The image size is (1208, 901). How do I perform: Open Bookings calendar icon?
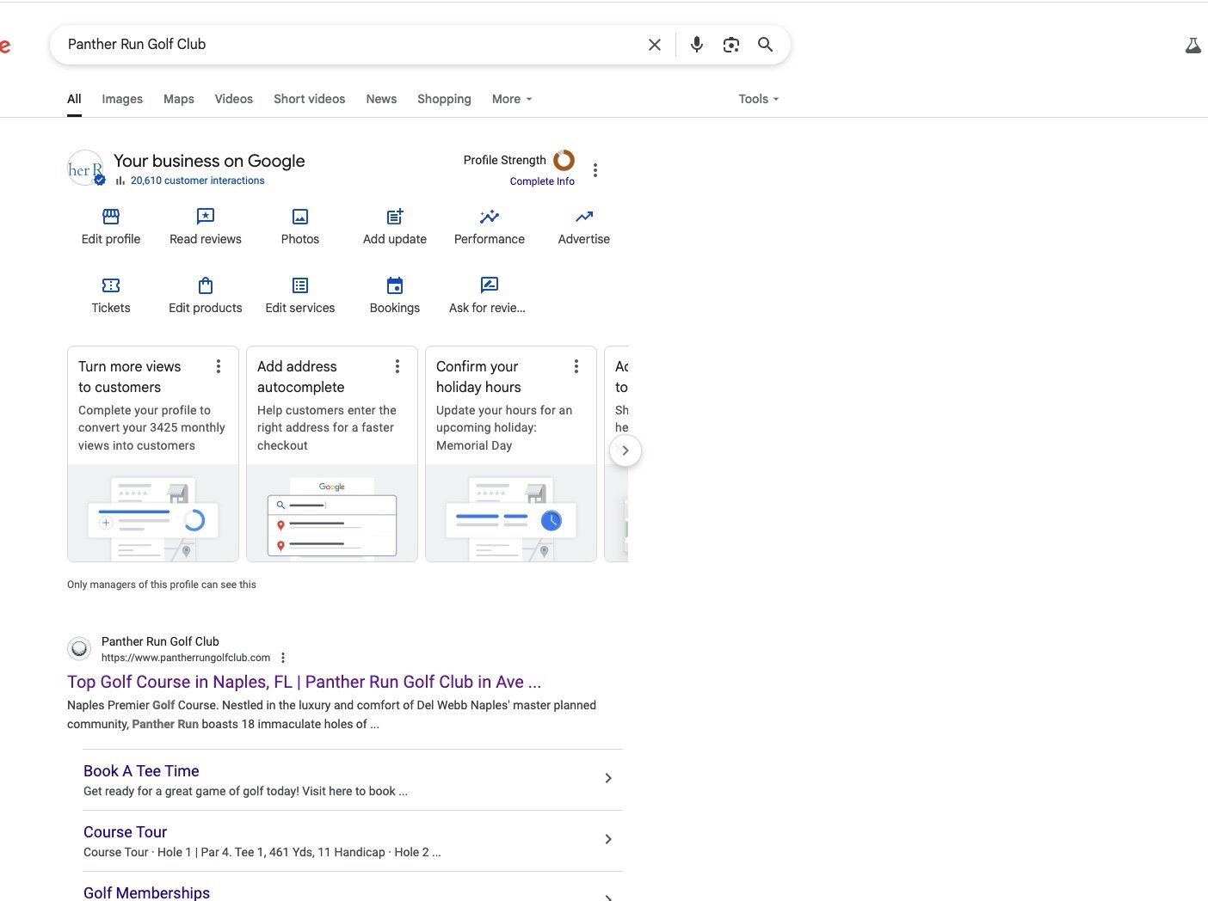395,285
